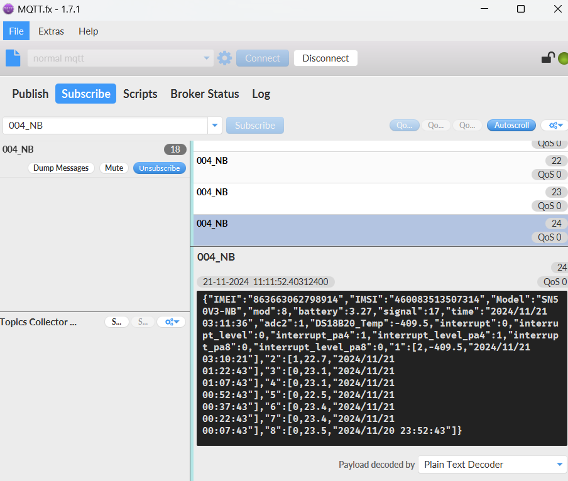Click the Topics Collector label
Image resolution: width=568 pixels, height=481 pixels.
[38, 322]
